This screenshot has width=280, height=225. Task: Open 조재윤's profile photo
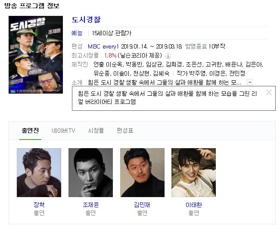click(x=90, y=173)
